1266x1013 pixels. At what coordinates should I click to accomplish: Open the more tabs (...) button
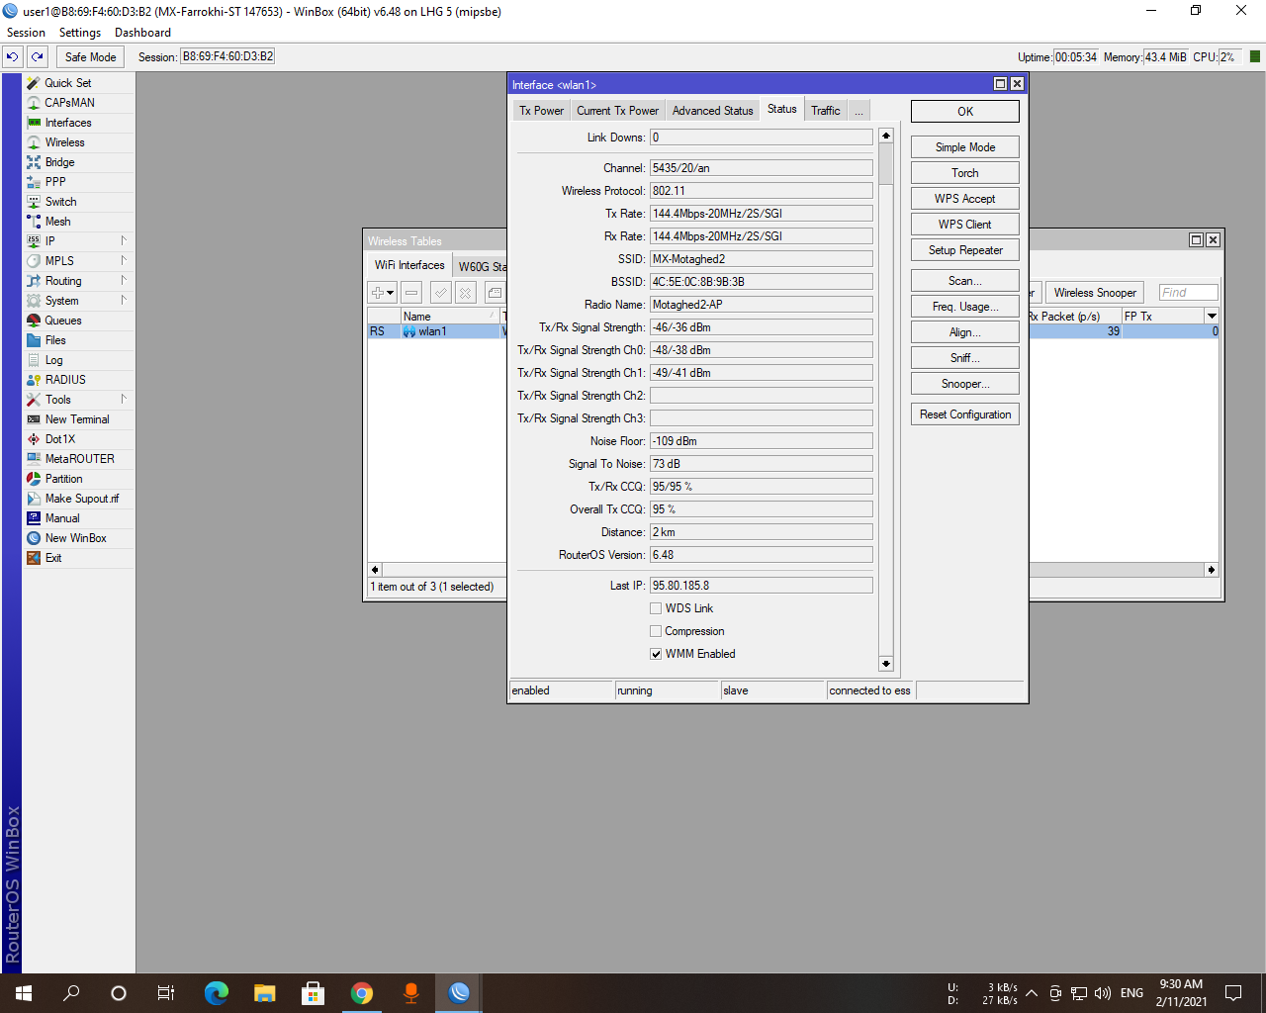pyautogui.click(x=859, y=111)
